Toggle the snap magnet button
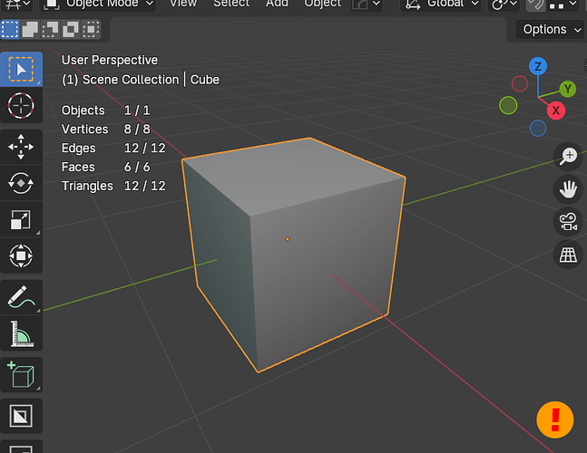This screenshot has width=587, height=453. 535,5
